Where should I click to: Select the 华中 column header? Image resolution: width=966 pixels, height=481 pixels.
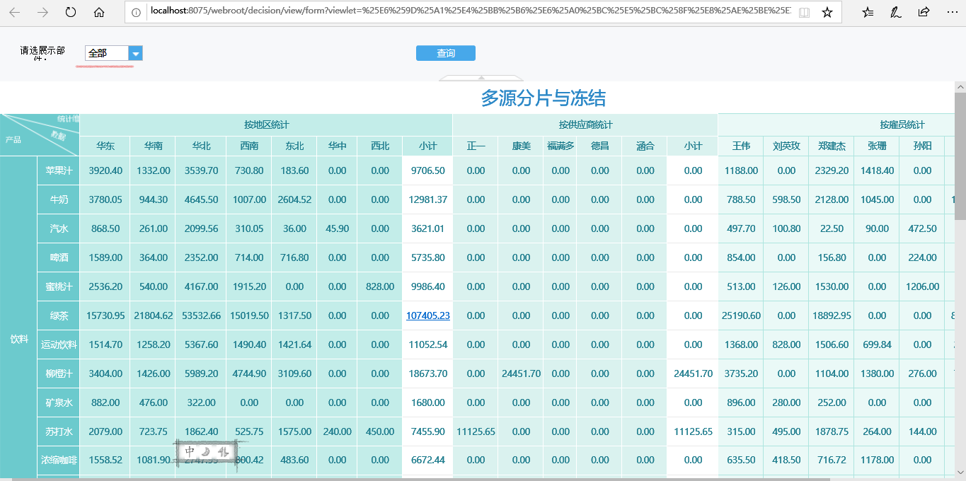point(337,146)
